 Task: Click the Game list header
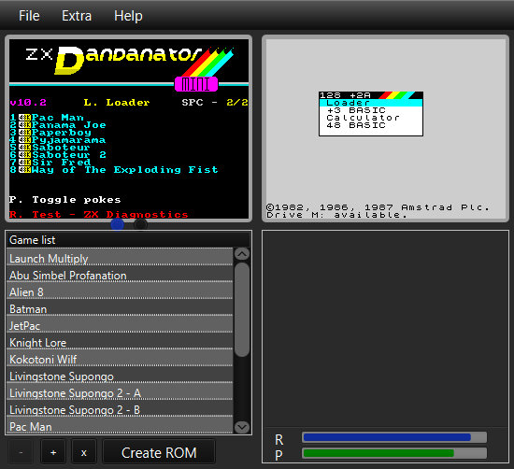128,239
